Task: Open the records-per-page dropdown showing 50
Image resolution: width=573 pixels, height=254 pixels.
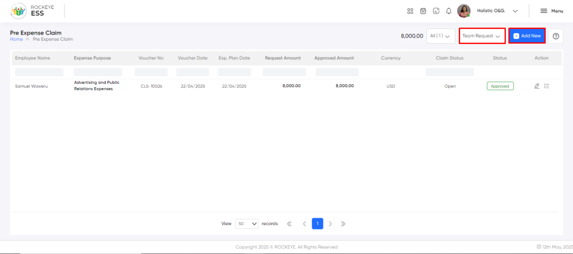Action: [247, 224]
